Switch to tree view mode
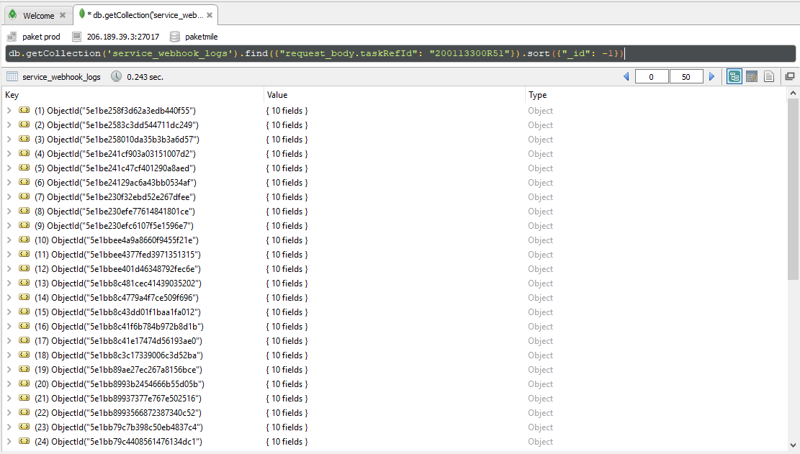This screenshot has height=454, width=800. [734, 76]
